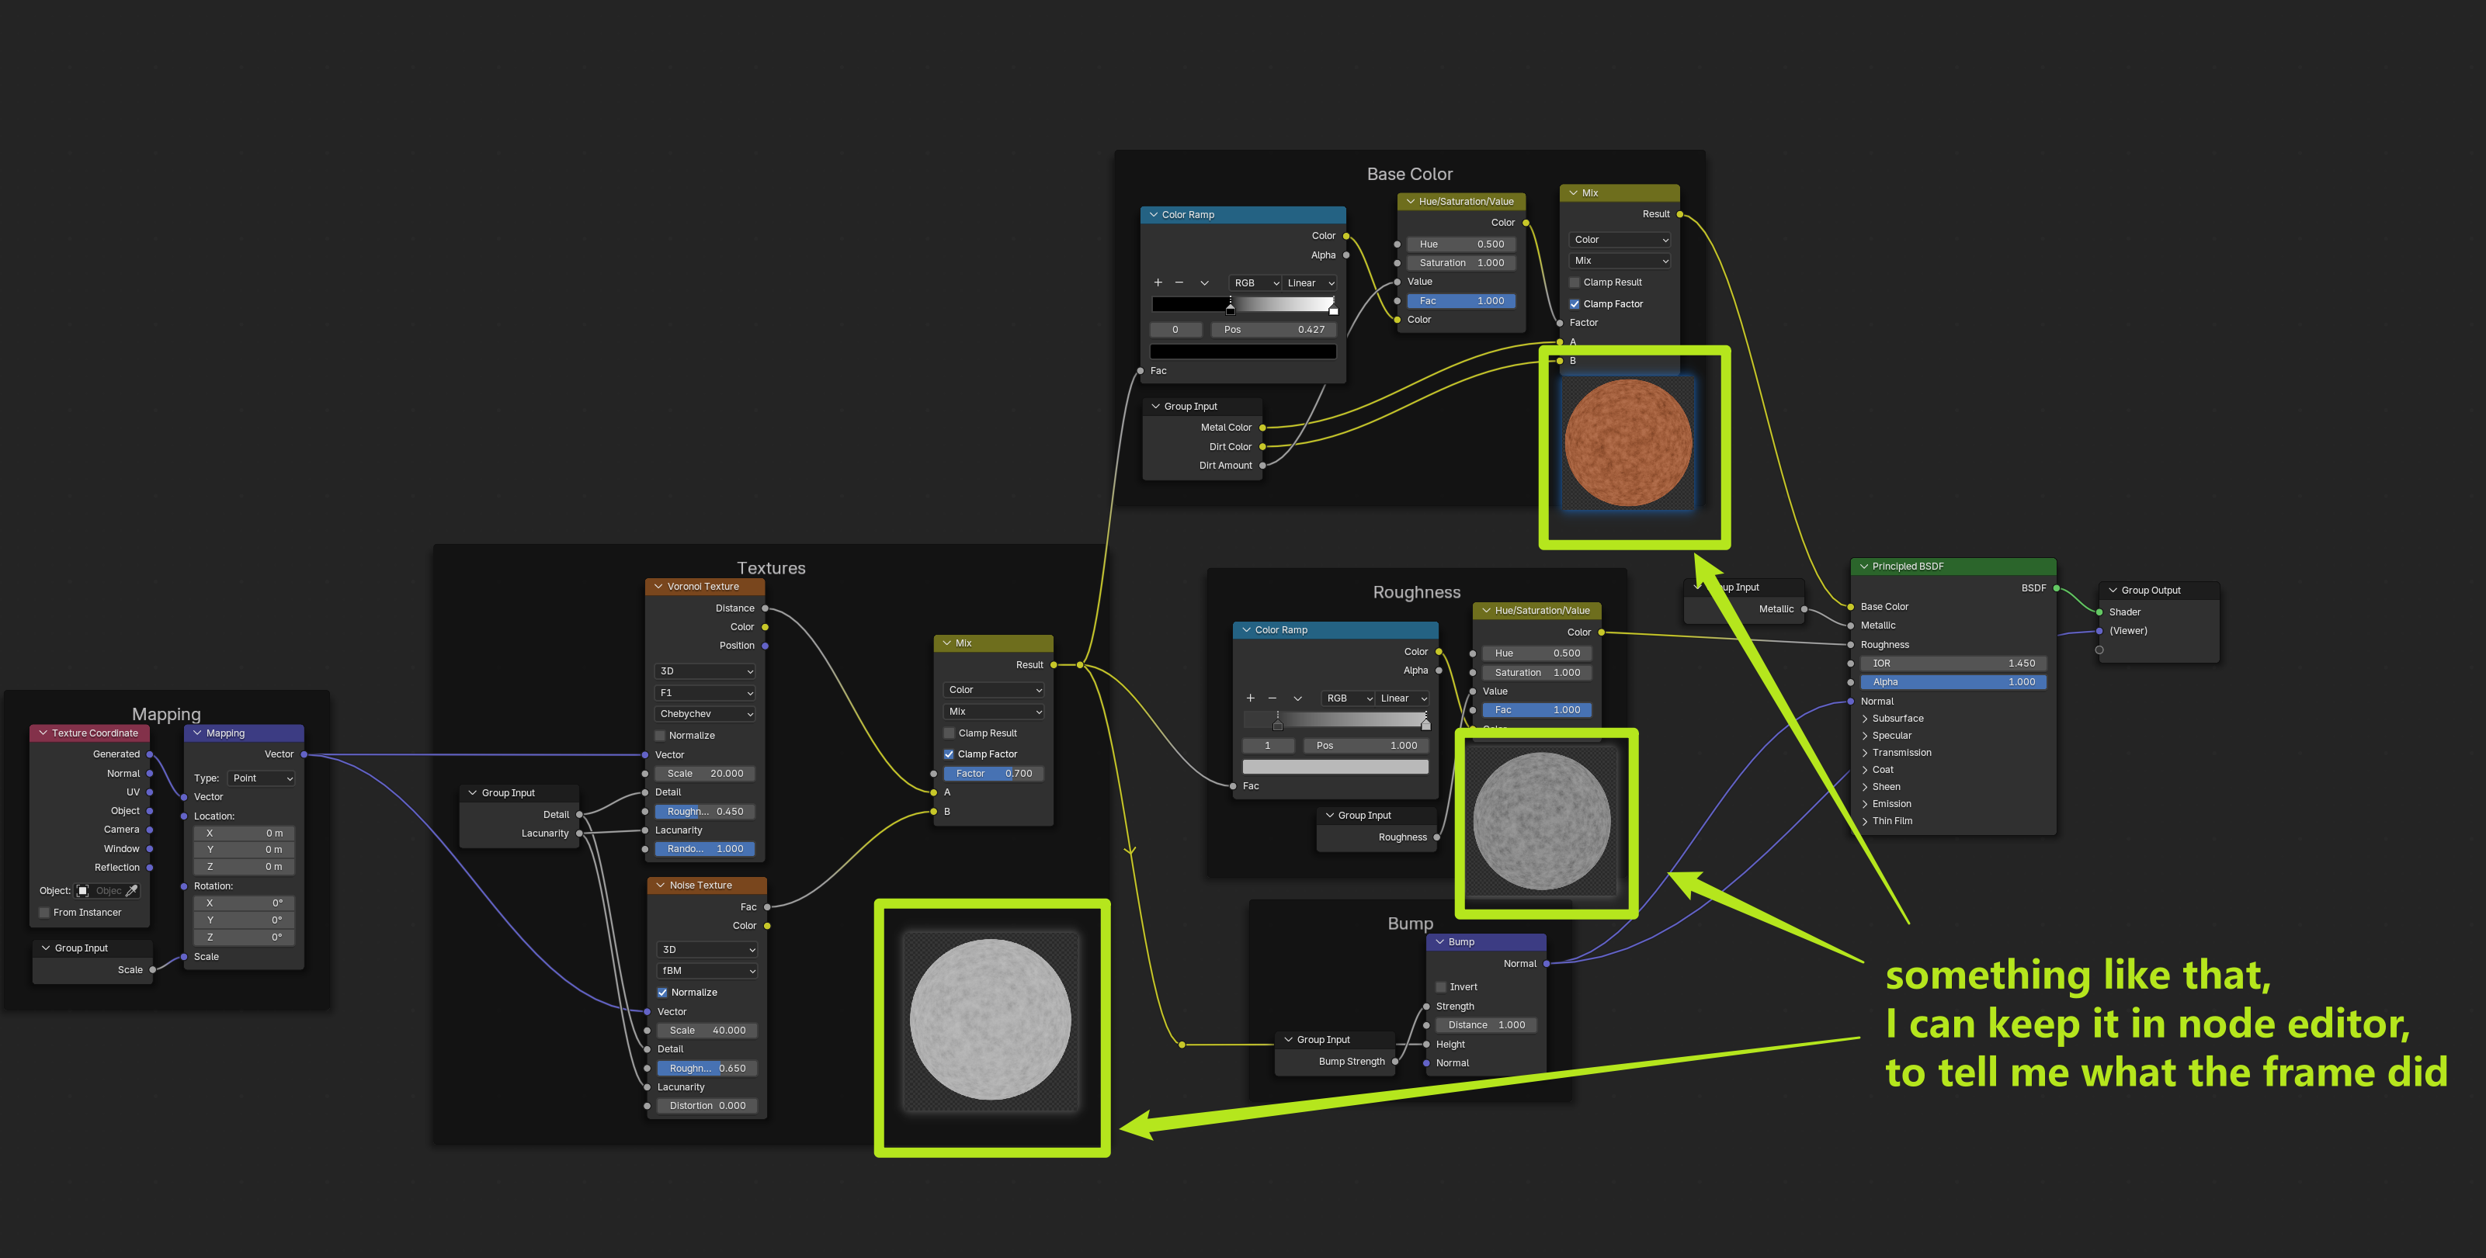Collapse the Mapping node header arrow

coord(197,733)
